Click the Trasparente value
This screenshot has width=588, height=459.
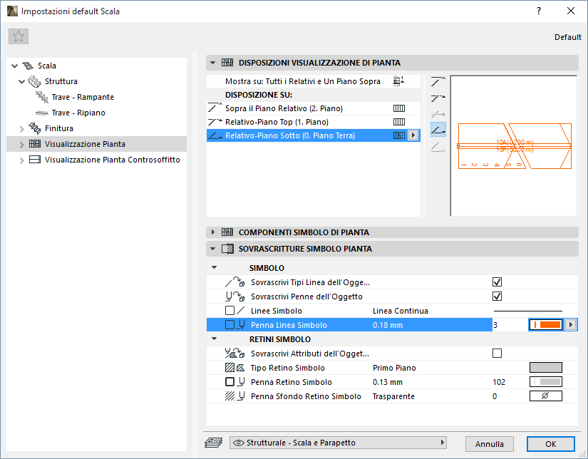coord(393,396)
